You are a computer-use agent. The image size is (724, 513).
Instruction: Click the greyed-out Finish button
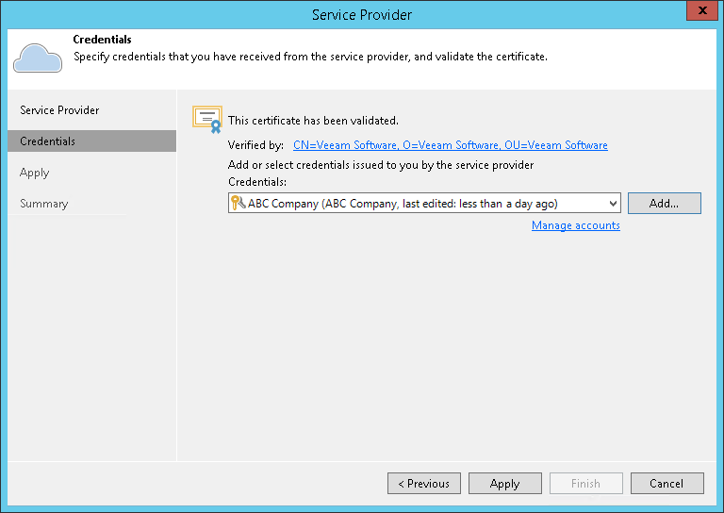pos(585,484)
